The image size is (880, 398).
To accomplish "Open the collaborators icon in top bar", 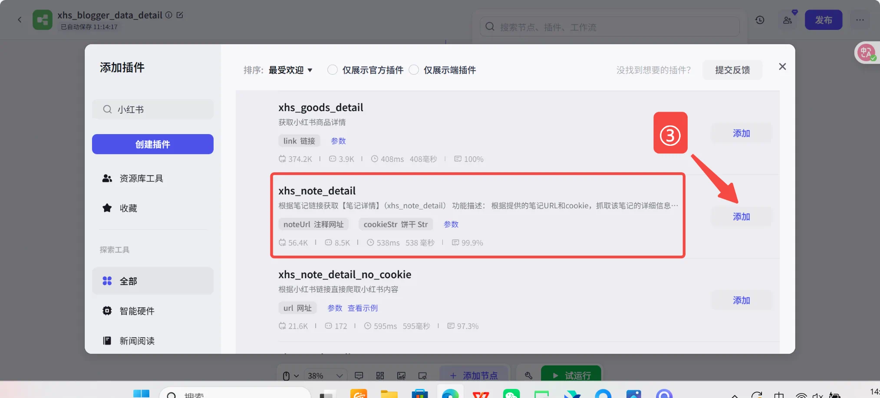I will (788, 20).
